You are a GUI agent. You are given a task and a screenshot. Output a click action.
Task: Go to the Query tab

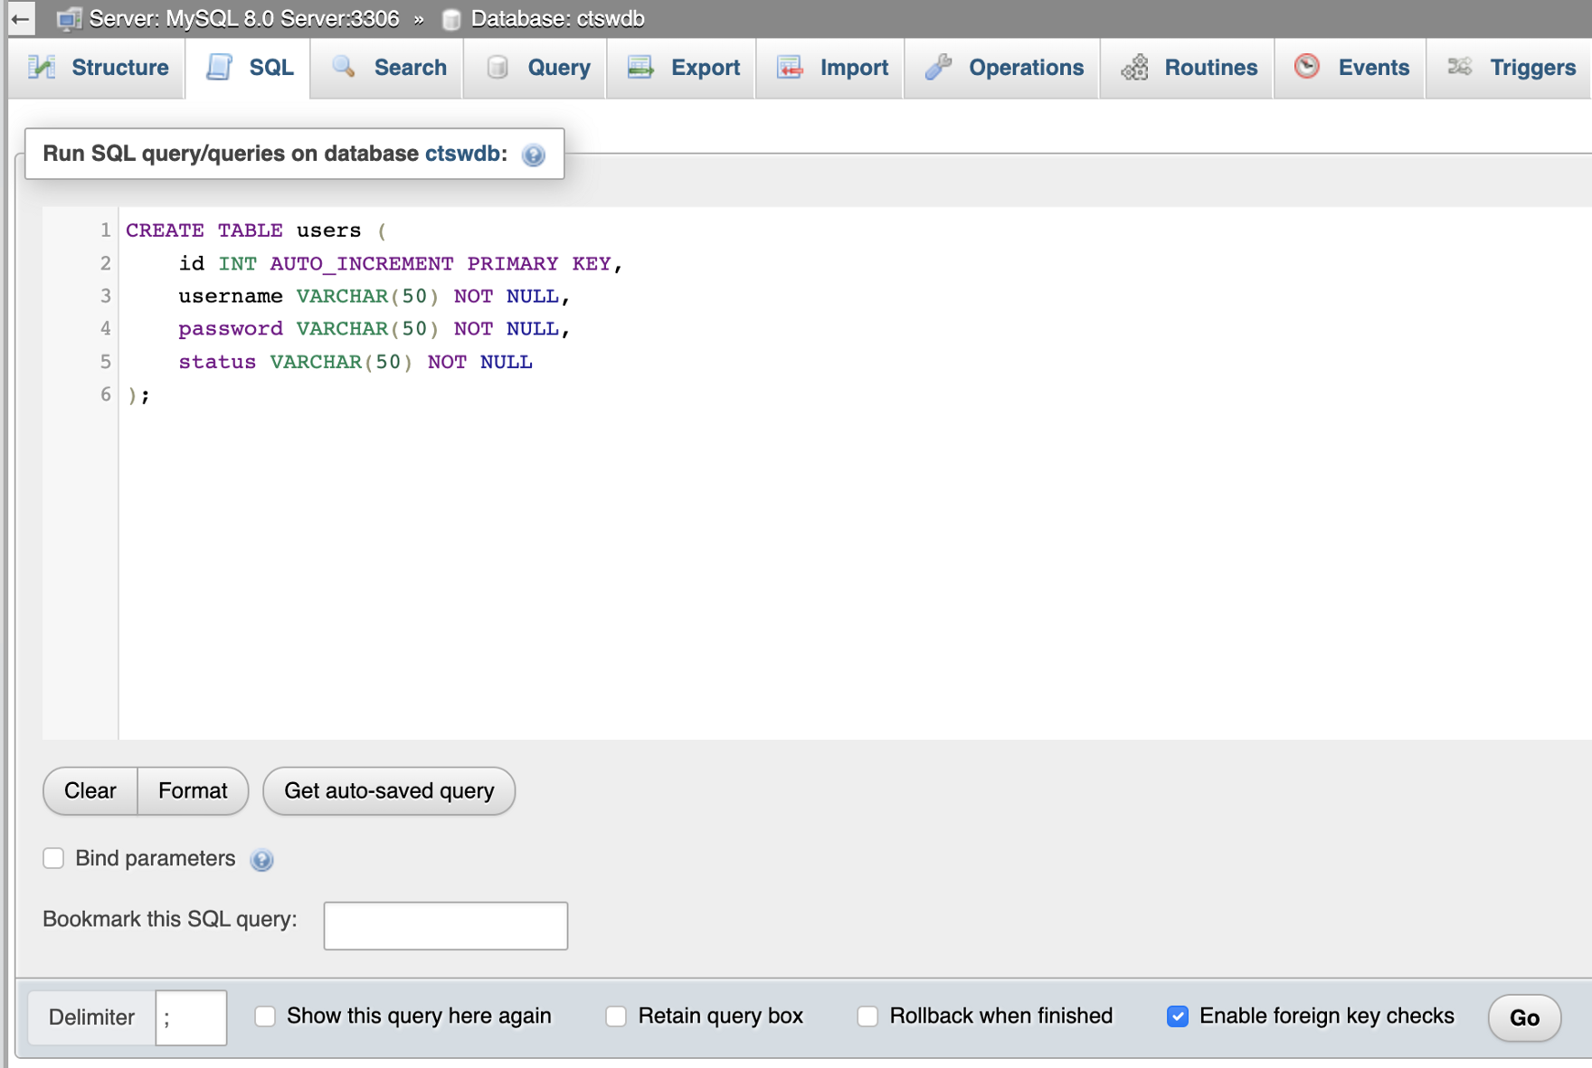(535, 68)
